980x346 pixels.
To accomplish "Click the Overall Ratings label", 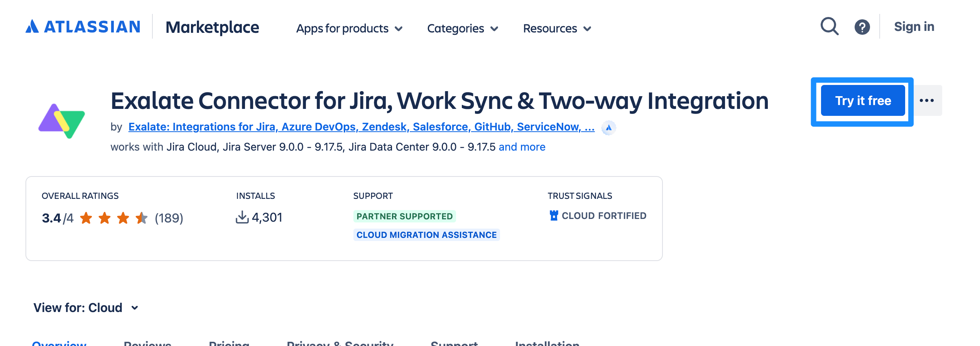I will pos(80,196).
